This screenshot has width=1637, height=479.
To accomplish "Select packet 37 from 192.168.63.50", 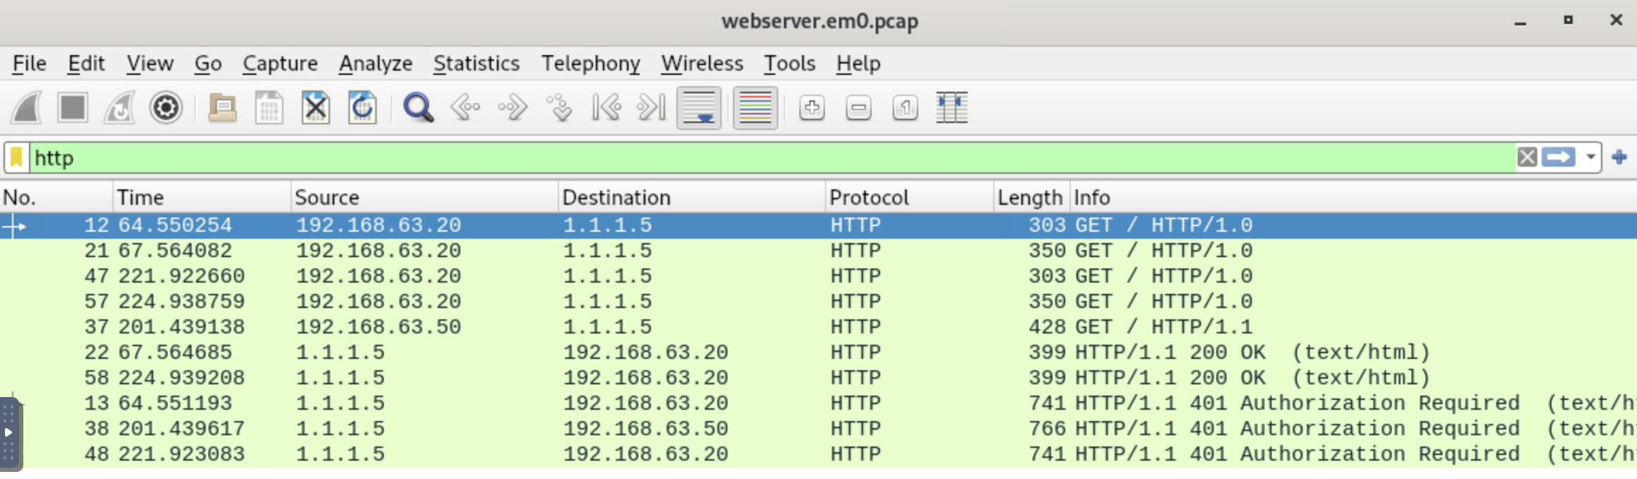I will [x=818, y=326].
